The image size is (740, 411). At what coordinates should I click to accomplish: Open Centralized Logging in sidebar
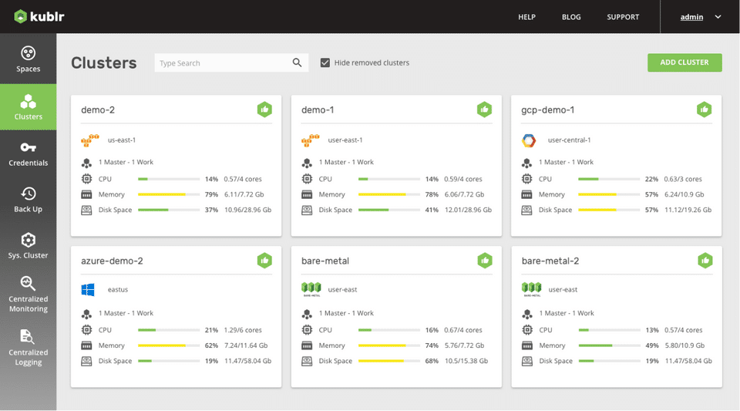(29, 348)
